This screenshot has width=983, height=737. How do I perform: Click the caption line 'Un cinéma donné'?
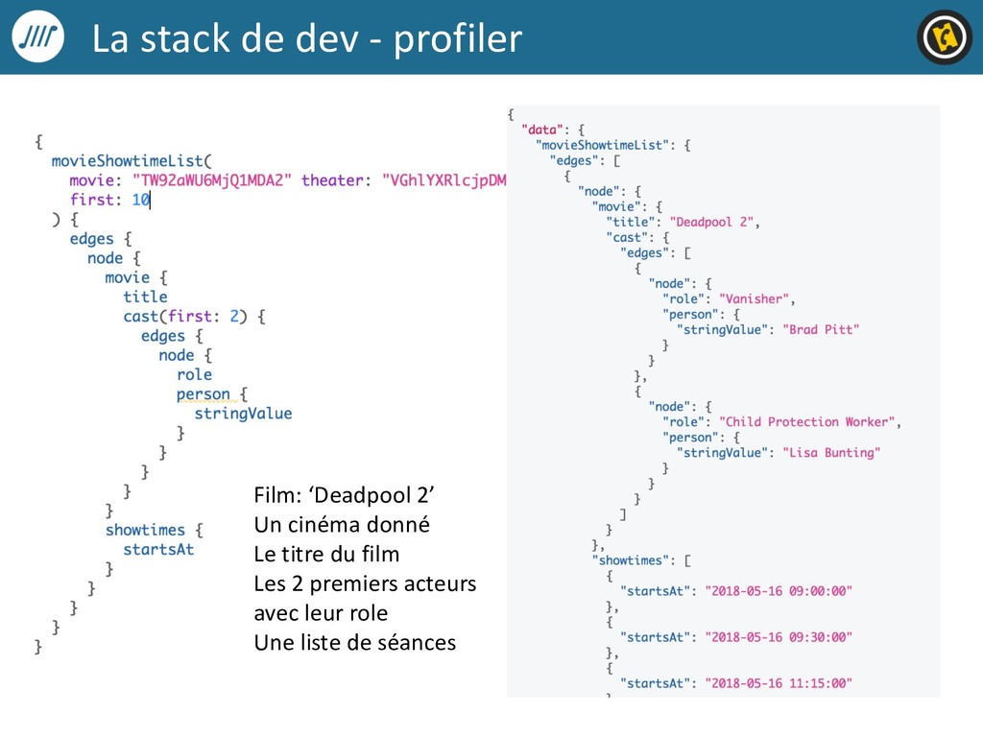click(x=342, y=525)
